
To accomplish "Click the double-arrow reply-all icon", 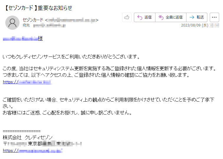I will point(161,17).
